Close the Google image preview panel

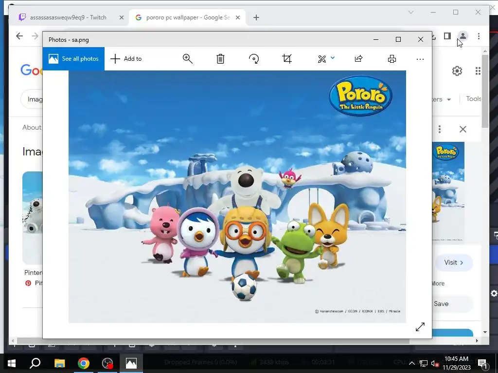463,129
